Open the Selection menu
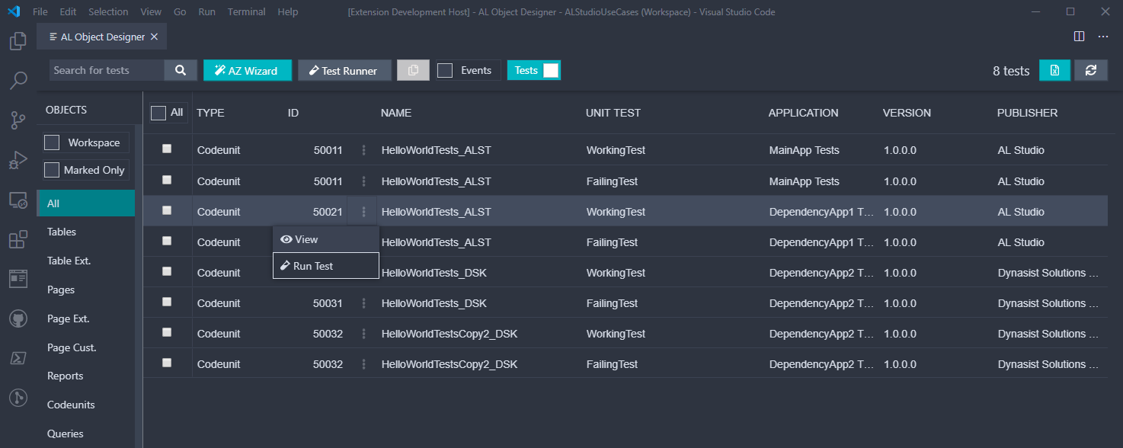Viewport: 1123px width, 448px height. (108, 11)
